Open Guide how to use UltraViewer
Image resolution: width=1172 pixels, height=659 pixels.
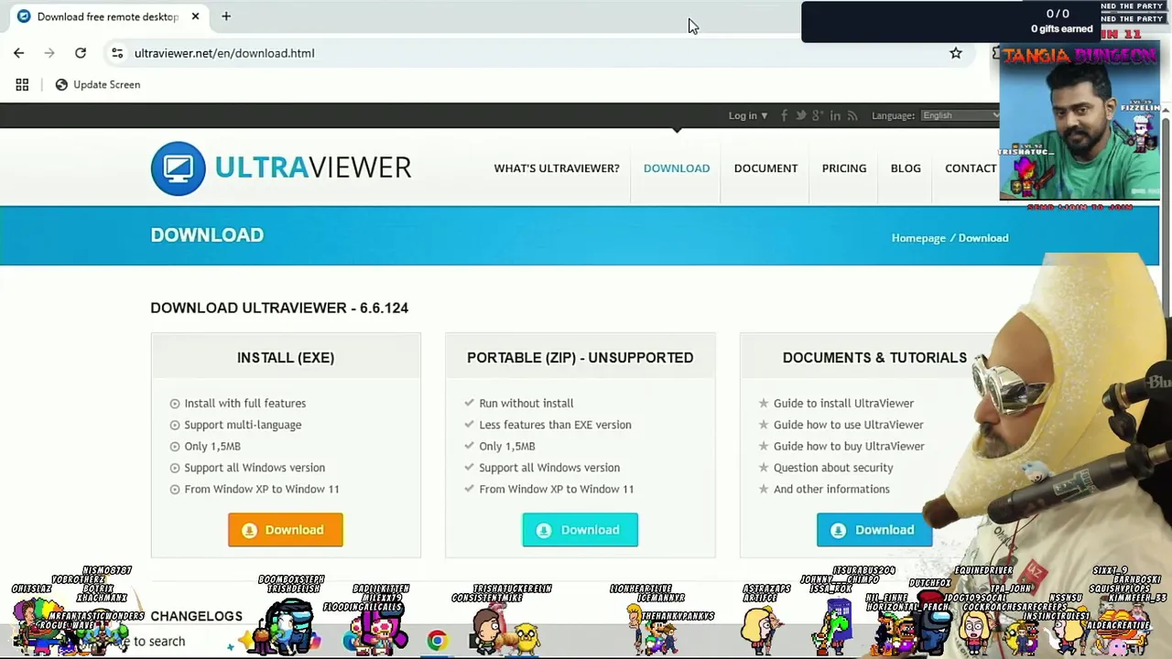click(x=848, y=425)
